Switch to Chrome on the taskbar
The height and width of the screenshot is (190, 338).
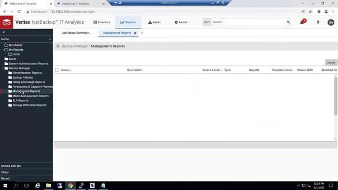coord(70,185)
